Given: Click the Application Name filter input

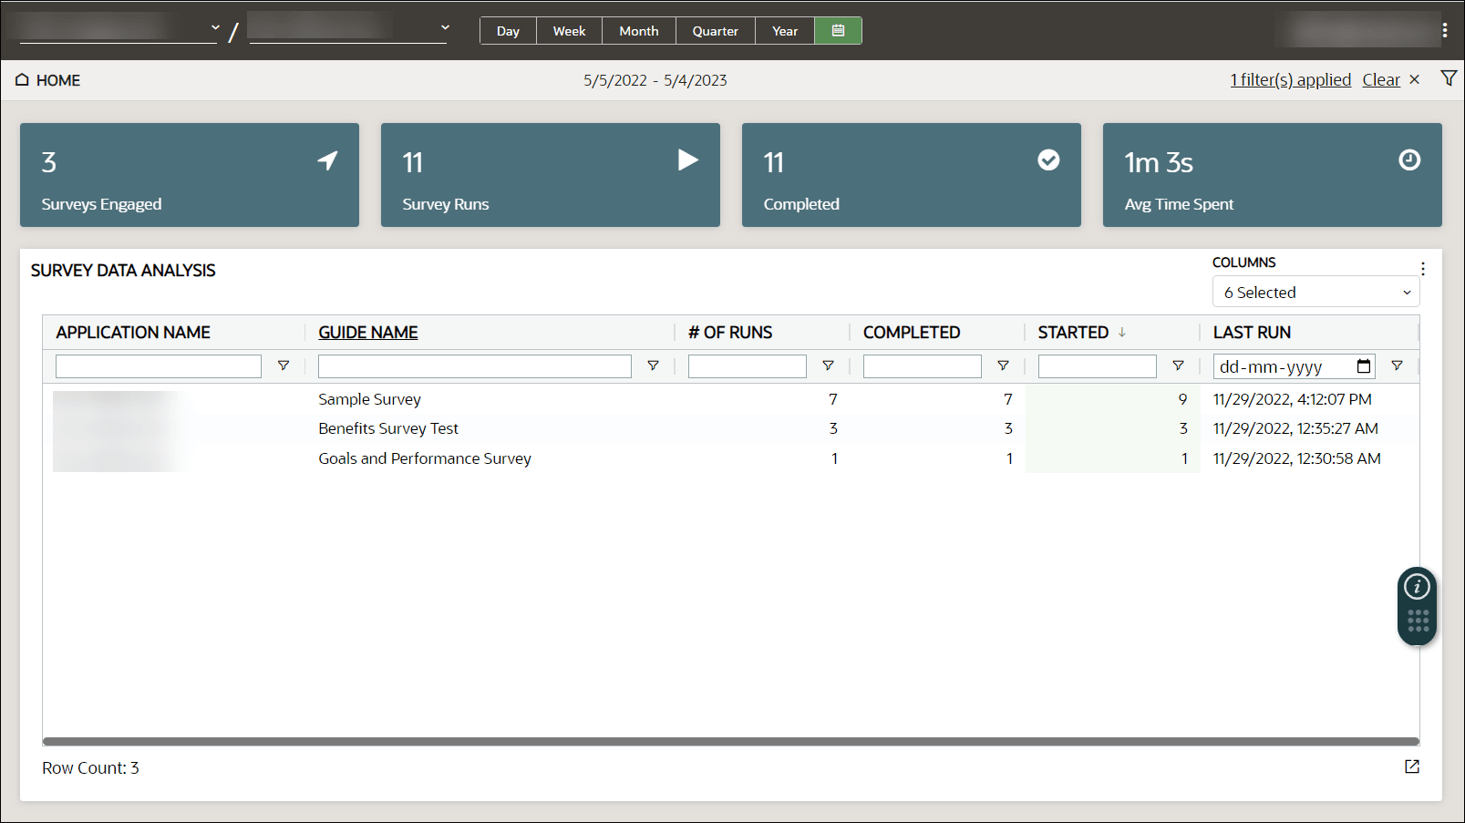Looking at the screenshot, I should 159,366.
